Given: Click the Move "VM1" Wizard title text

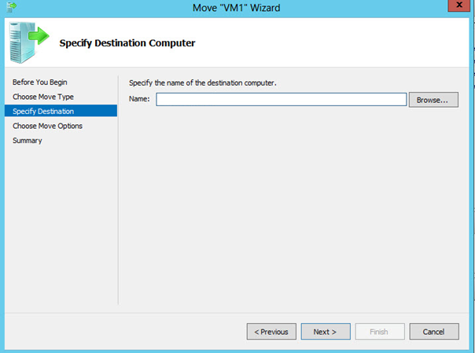Looking at the screenshot, I should coord(236,8).
